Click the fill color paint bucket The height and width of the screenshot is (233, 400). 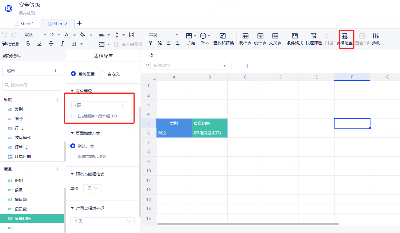(x=83, y=35)
